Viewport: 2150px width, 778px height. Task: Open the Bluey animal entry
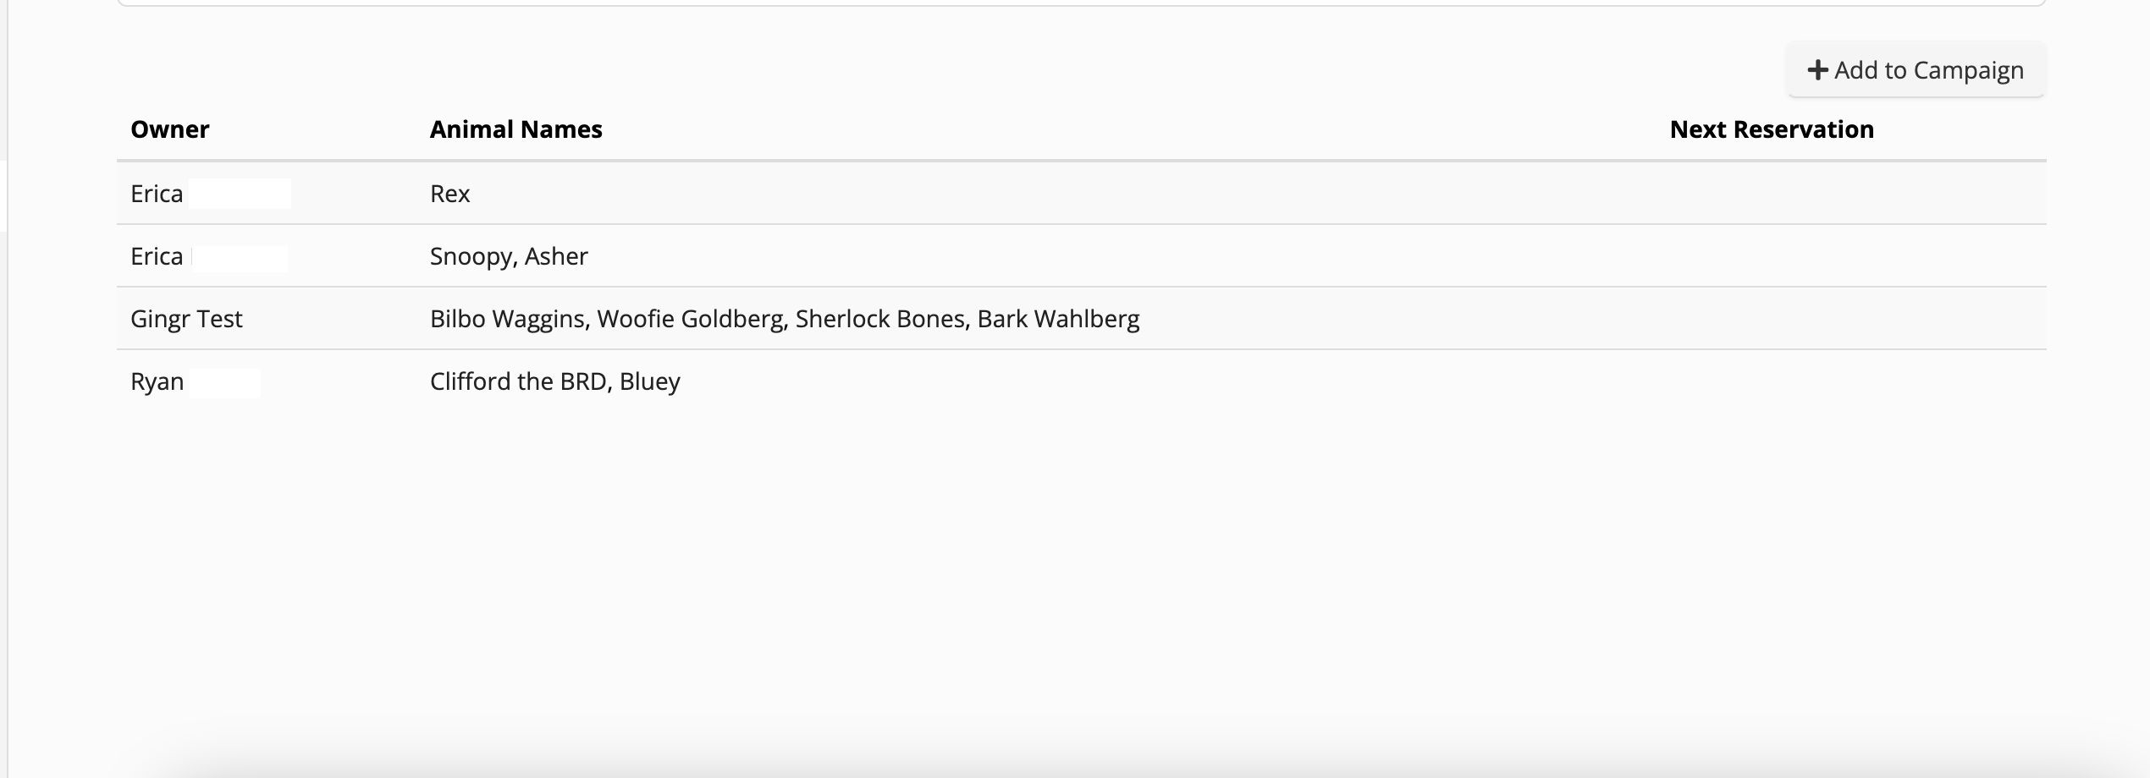(x=649, y=381)
